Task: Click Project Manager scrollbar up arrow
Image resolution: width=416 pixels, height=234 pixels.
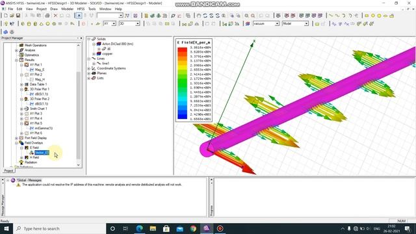Action: tap(78, 45)
